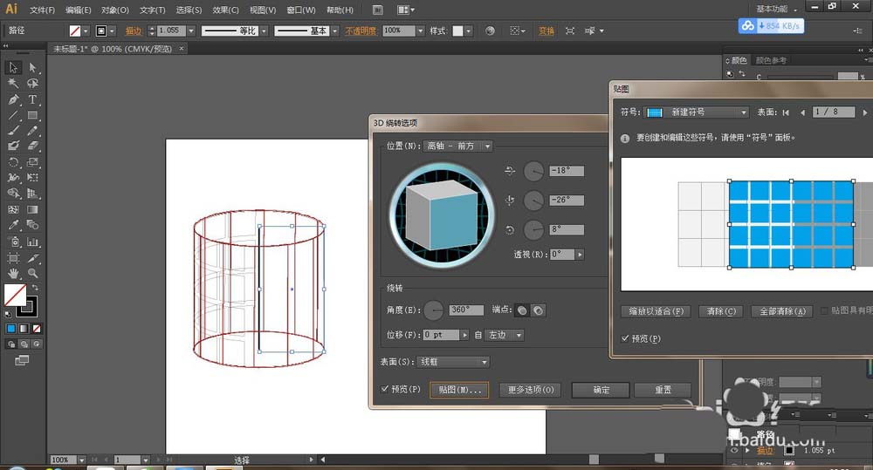Select the Hand tool
Image resolution: width=873 pixels, height=470 pixels.
[13, 274]
